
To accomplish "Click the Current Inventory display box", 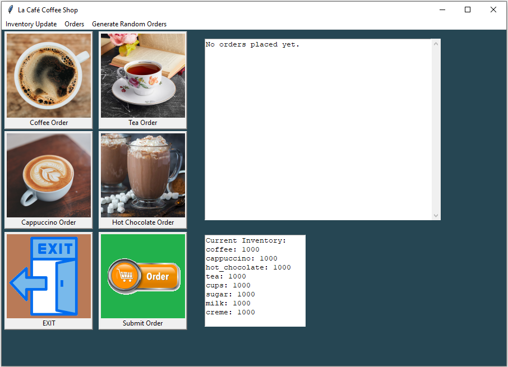I will [255, 280].
